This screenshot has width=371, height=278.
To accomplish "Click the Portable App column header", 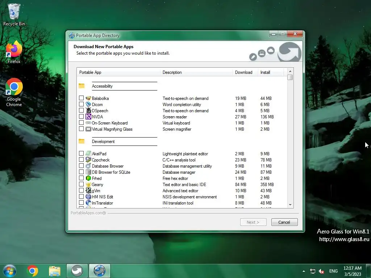I will tap(118, 72).
